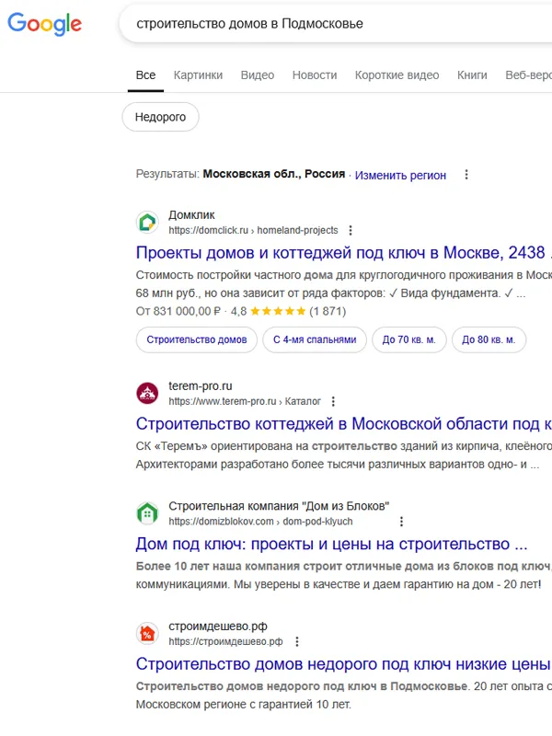Open three-dot menu for terem-pro.ru result
The width and height of the screenshot is (552, 736).
(x=333, y=401)
